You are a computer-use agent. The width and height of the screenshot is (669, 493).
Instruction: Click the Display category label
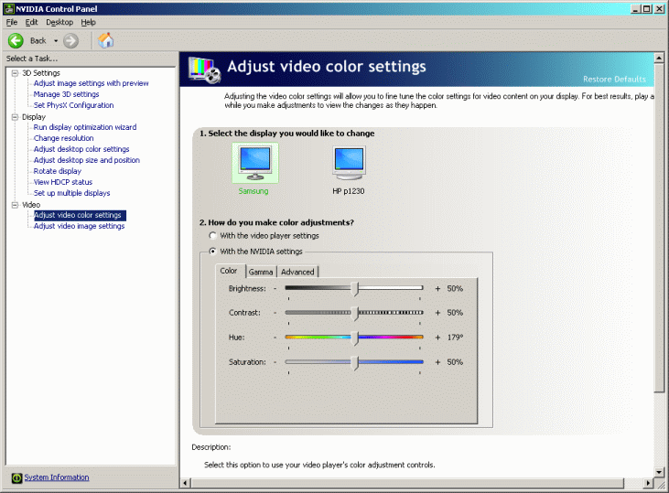(34, 117)
